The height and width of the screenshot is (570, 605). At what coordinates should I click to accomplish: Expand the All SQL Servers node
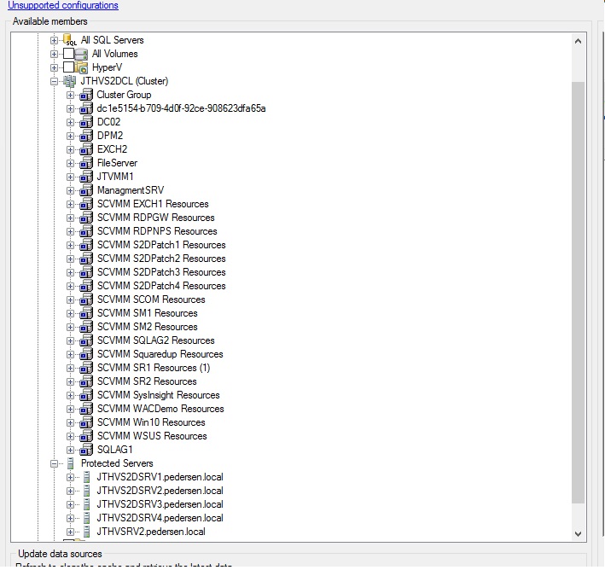coord(54,40)
